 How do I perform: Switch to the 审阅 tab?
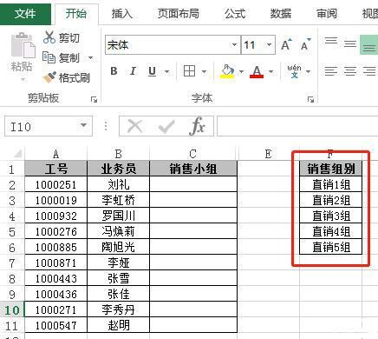pos(327,14)
